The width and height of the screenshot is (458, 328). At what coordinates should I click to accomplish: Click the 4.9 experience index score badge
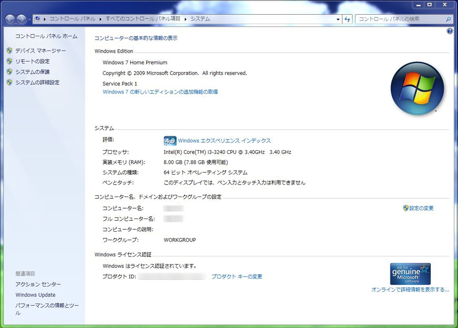point(170,141)
